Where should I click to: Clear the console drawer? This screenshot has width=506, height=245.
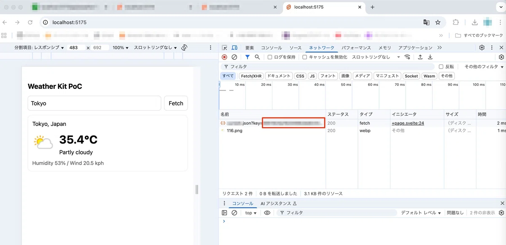point(234,213)
